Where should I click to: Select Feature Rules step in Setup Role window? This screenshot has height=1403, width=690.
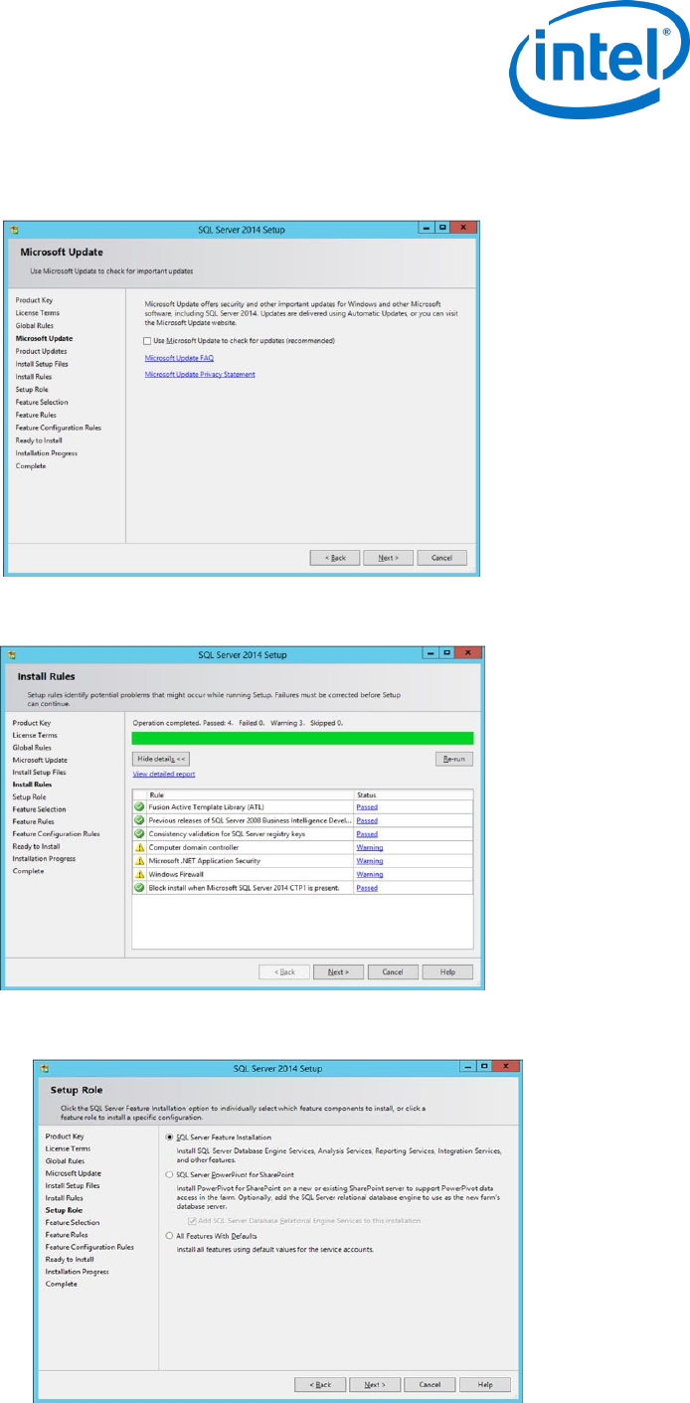pyautogui.click(x=66, y=1234)
